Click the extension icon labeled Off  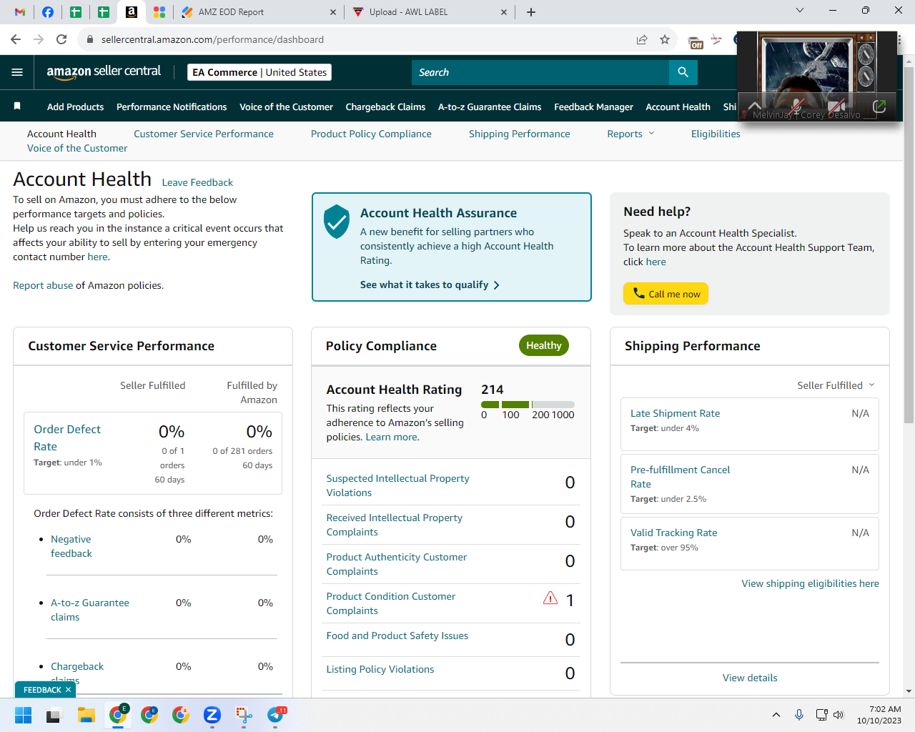[x=695, y=41]
